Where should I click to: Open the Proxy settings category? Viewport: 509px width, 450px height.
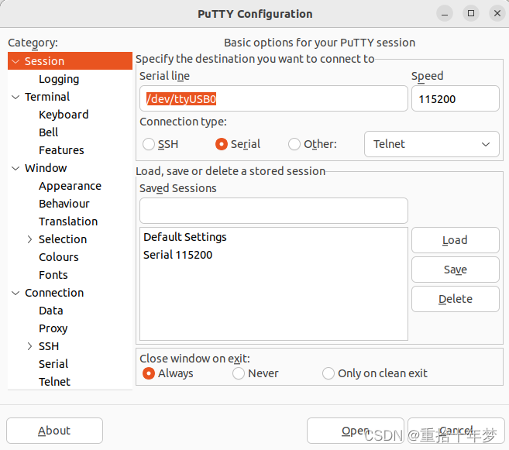tap(53, 328)
